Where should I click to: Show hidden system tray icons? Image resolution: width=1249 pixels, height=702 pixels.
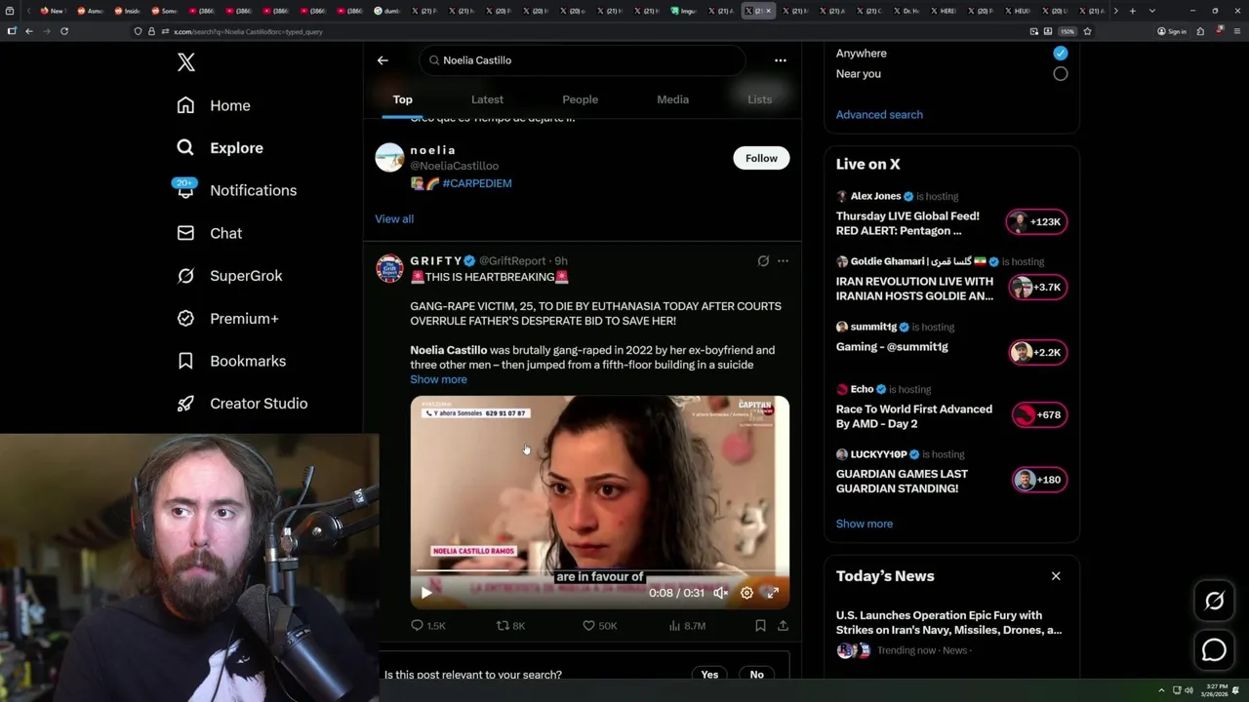click(1161, 690)
